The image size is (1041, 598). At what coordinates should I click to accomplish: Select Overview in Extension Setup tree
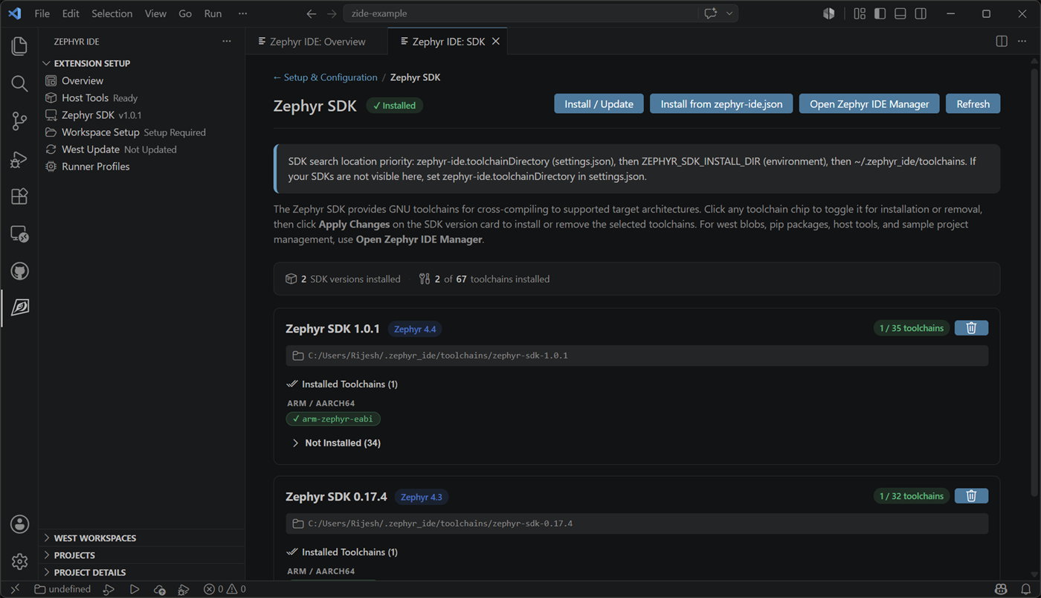coord(141,80)
